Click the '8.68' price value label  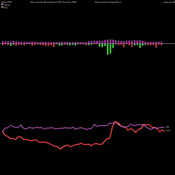[168, 131]
